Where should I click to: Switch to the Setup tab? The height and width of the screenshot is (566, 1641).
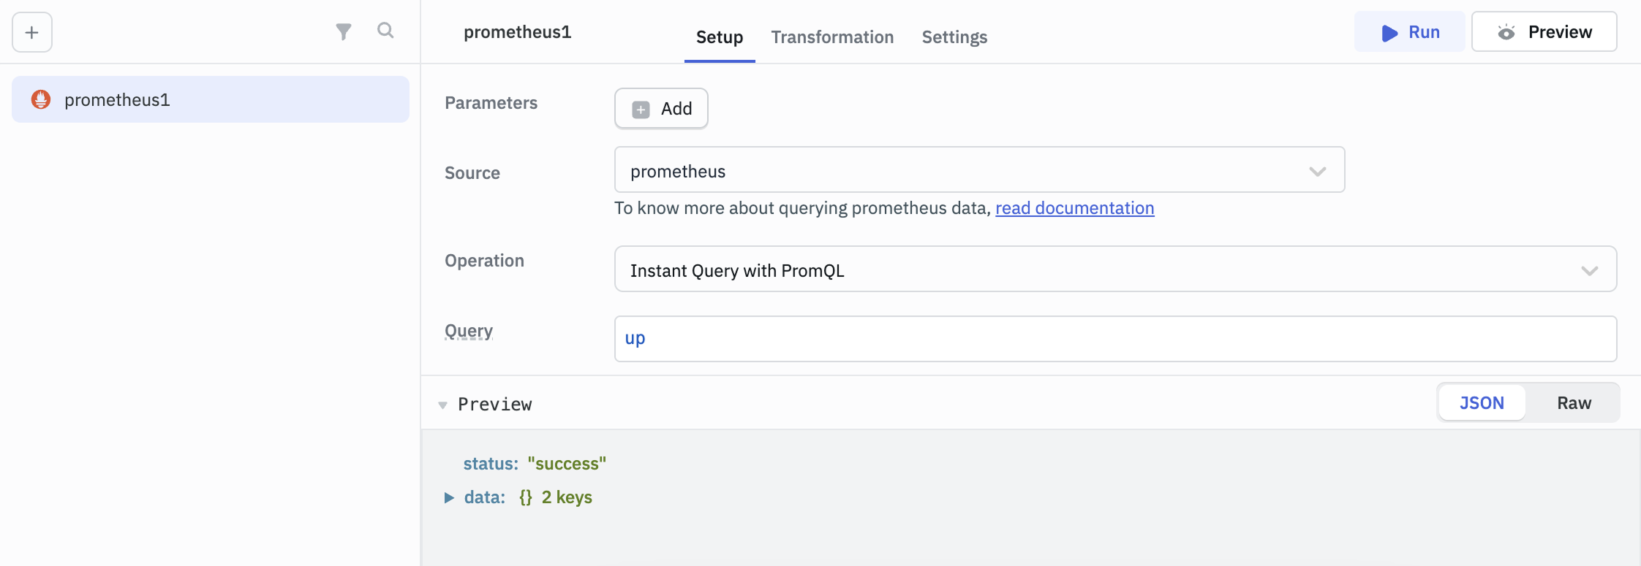720,37
